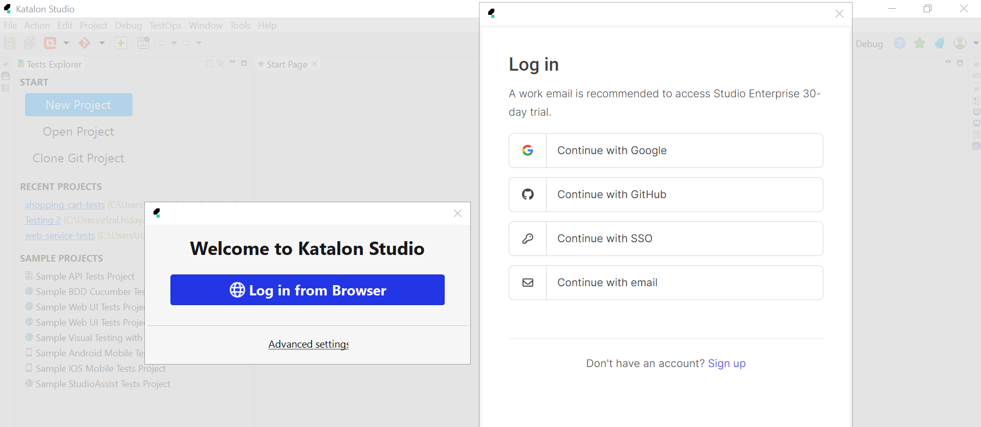Open the AI code StudioAssist toolbar icon

tap(144, 43)
